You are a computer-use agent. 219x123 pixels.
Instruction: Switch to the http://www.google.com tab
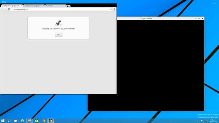pyautogui.click(x=12, y=6)
